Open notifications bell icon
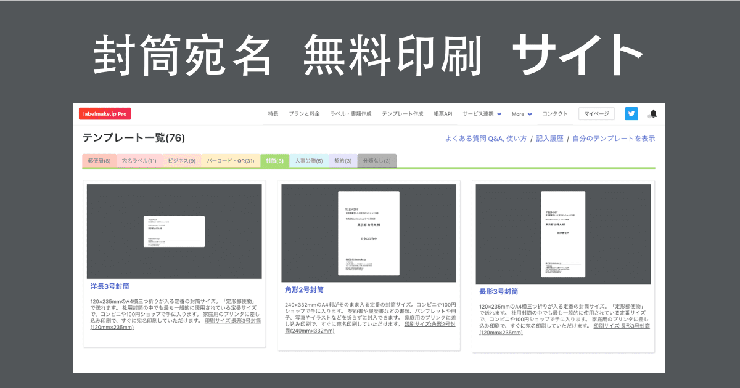 click(x=653, y=114)
